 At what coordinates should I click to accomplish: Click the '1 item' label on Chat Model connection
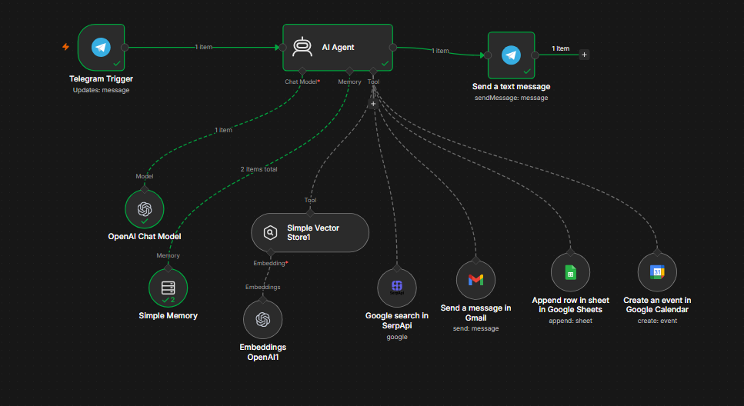[223, 130]
